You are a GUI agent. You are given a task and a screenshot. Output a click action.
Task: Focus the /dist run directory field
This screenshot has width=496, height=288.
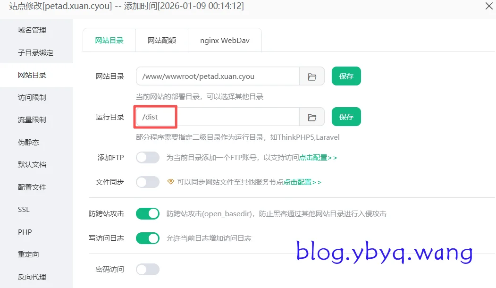coord(218,117)
